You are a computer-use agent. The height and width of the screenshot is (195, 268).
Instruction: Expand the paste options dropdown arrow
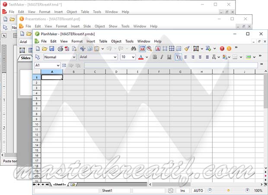tap(102, 49)
